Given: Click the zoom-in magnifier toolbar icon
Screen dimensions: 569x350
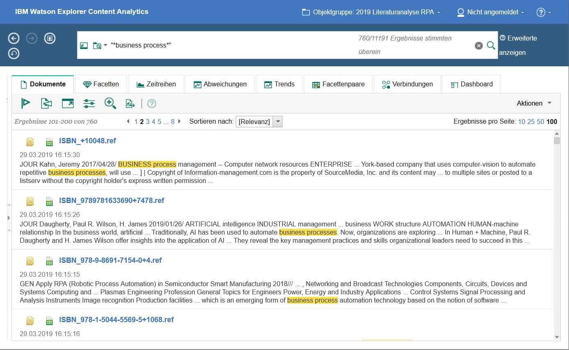Looking at the screenshot, I should [x=110, y=103].
